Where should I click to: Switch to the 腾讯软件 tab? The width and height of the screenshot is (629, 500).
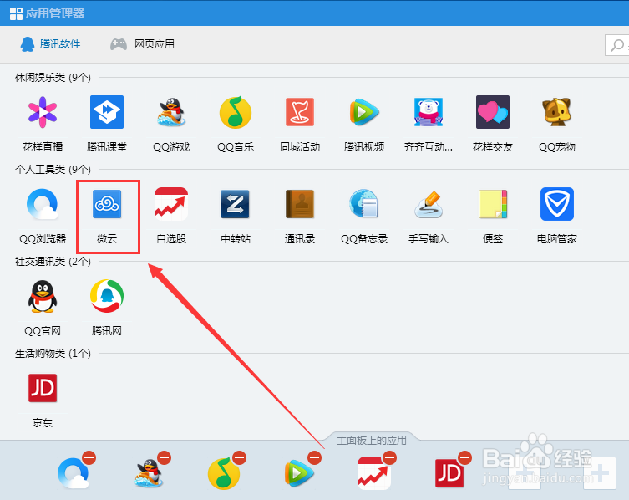pyautogui.click(x=50, y=44)
